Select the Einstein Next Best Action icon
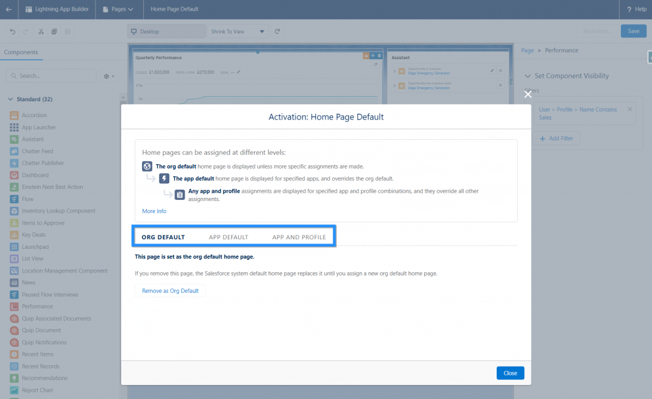This screenshot has height=399, width=652. [14, 187]
